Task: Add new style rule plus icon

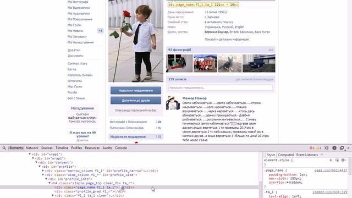Action: click(x=331, y=160)
